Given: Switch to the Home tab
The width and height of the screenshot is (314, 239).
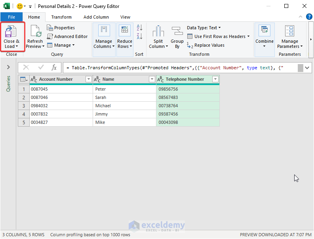Looking at the screenshot, I should (34, 17).
